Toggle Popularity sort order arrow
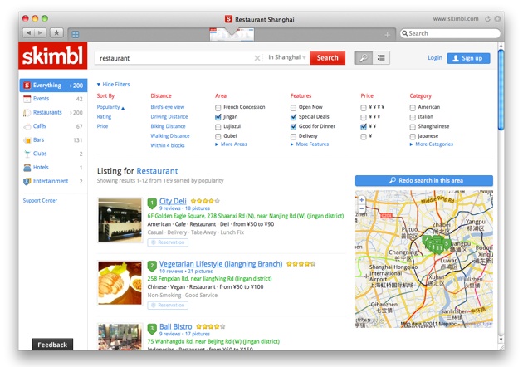Viewport: 523px width, 367px height. point(123,108)
